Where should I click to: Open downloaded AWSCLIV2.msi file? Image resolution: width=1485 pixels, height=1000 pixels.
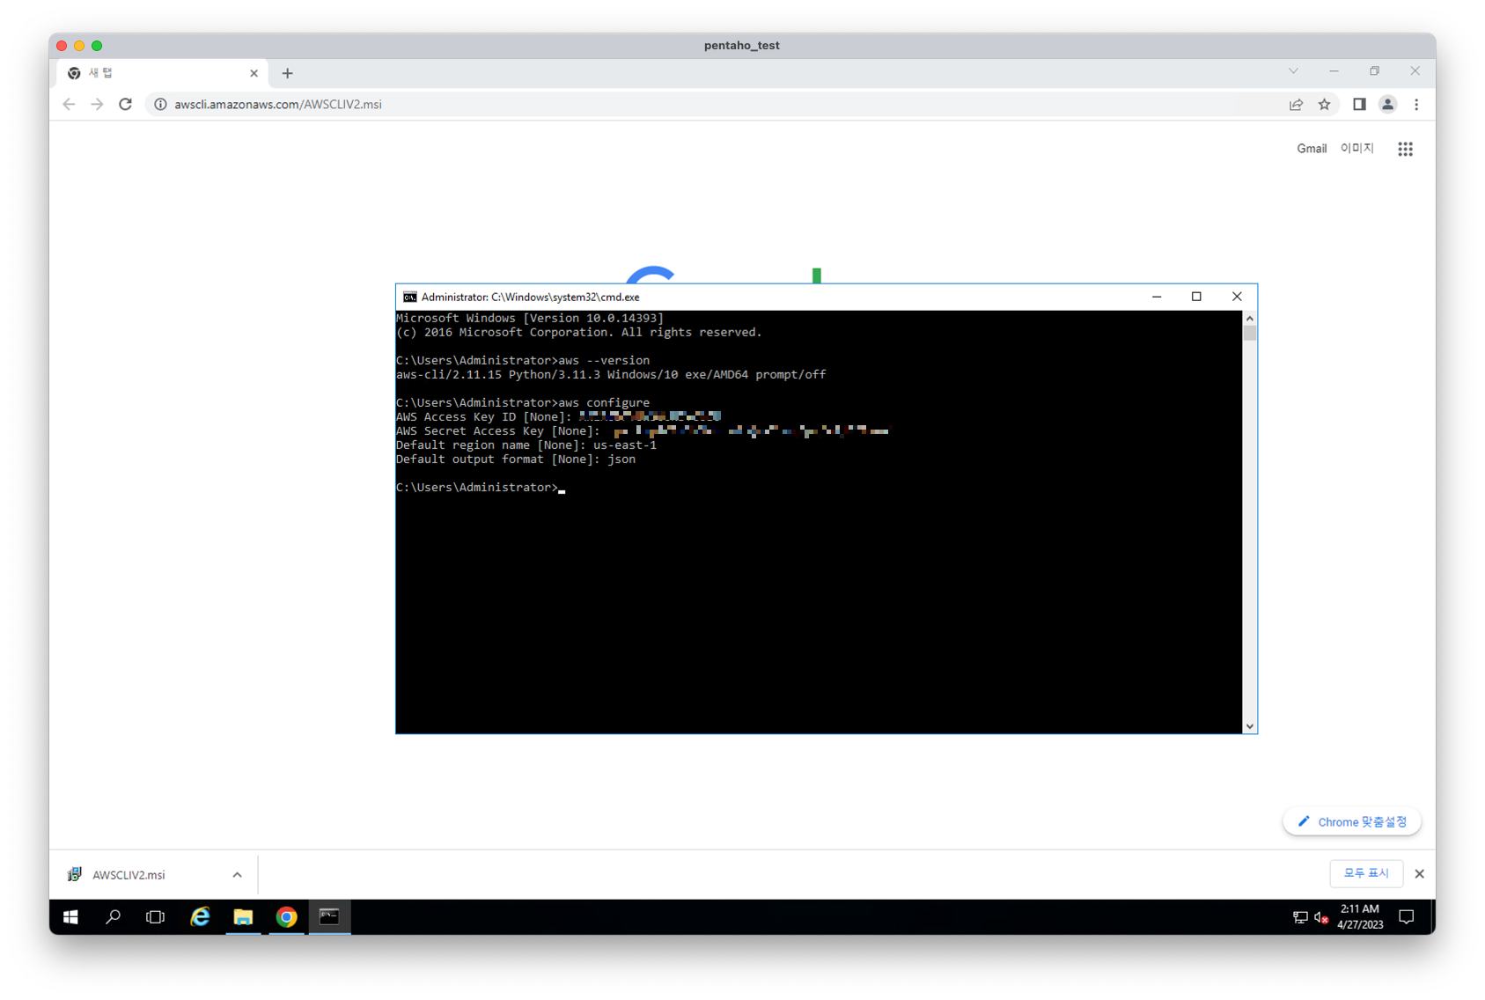pyautogui.click(x=129, y=875)
